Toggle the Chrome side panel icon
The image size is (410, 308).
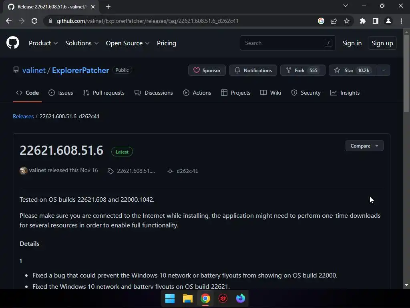376,21
